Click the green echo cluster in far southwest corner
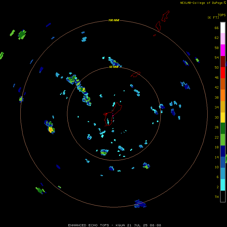The height and width of the screenshot is (227, 227). click(40, 190)
